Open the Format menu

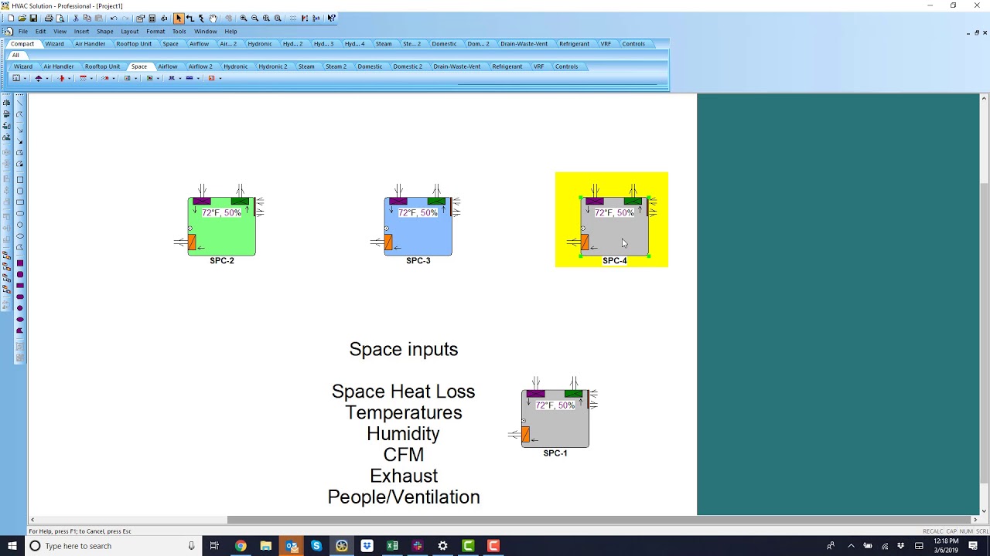click(x=155, y=32)
